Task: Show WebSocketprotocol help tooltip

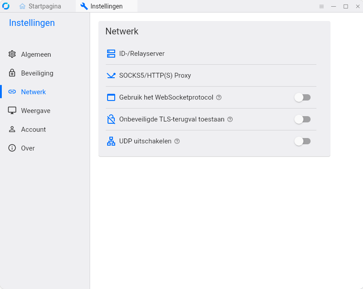Action: pos(218,97)
